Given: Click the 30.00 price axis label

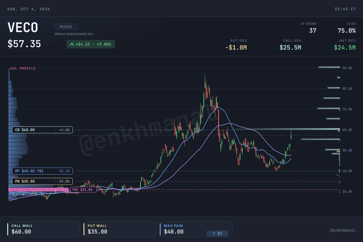Looking at the screenshot, I should tap(347, 191).
